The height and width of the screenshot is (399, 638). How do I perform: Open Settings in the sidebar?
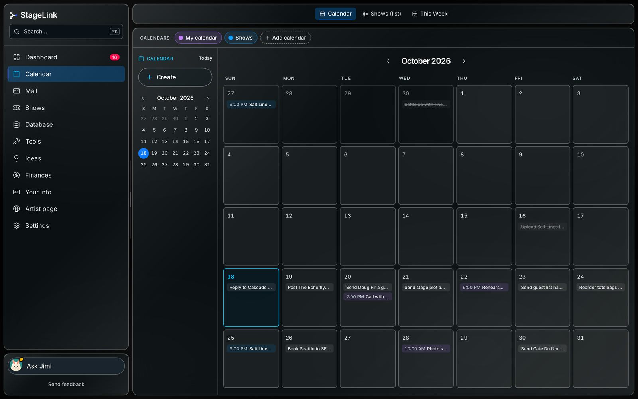click(66, 226)
